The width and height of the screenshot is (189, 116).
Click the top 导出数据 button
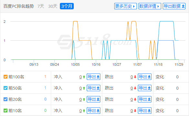[174, 6]
